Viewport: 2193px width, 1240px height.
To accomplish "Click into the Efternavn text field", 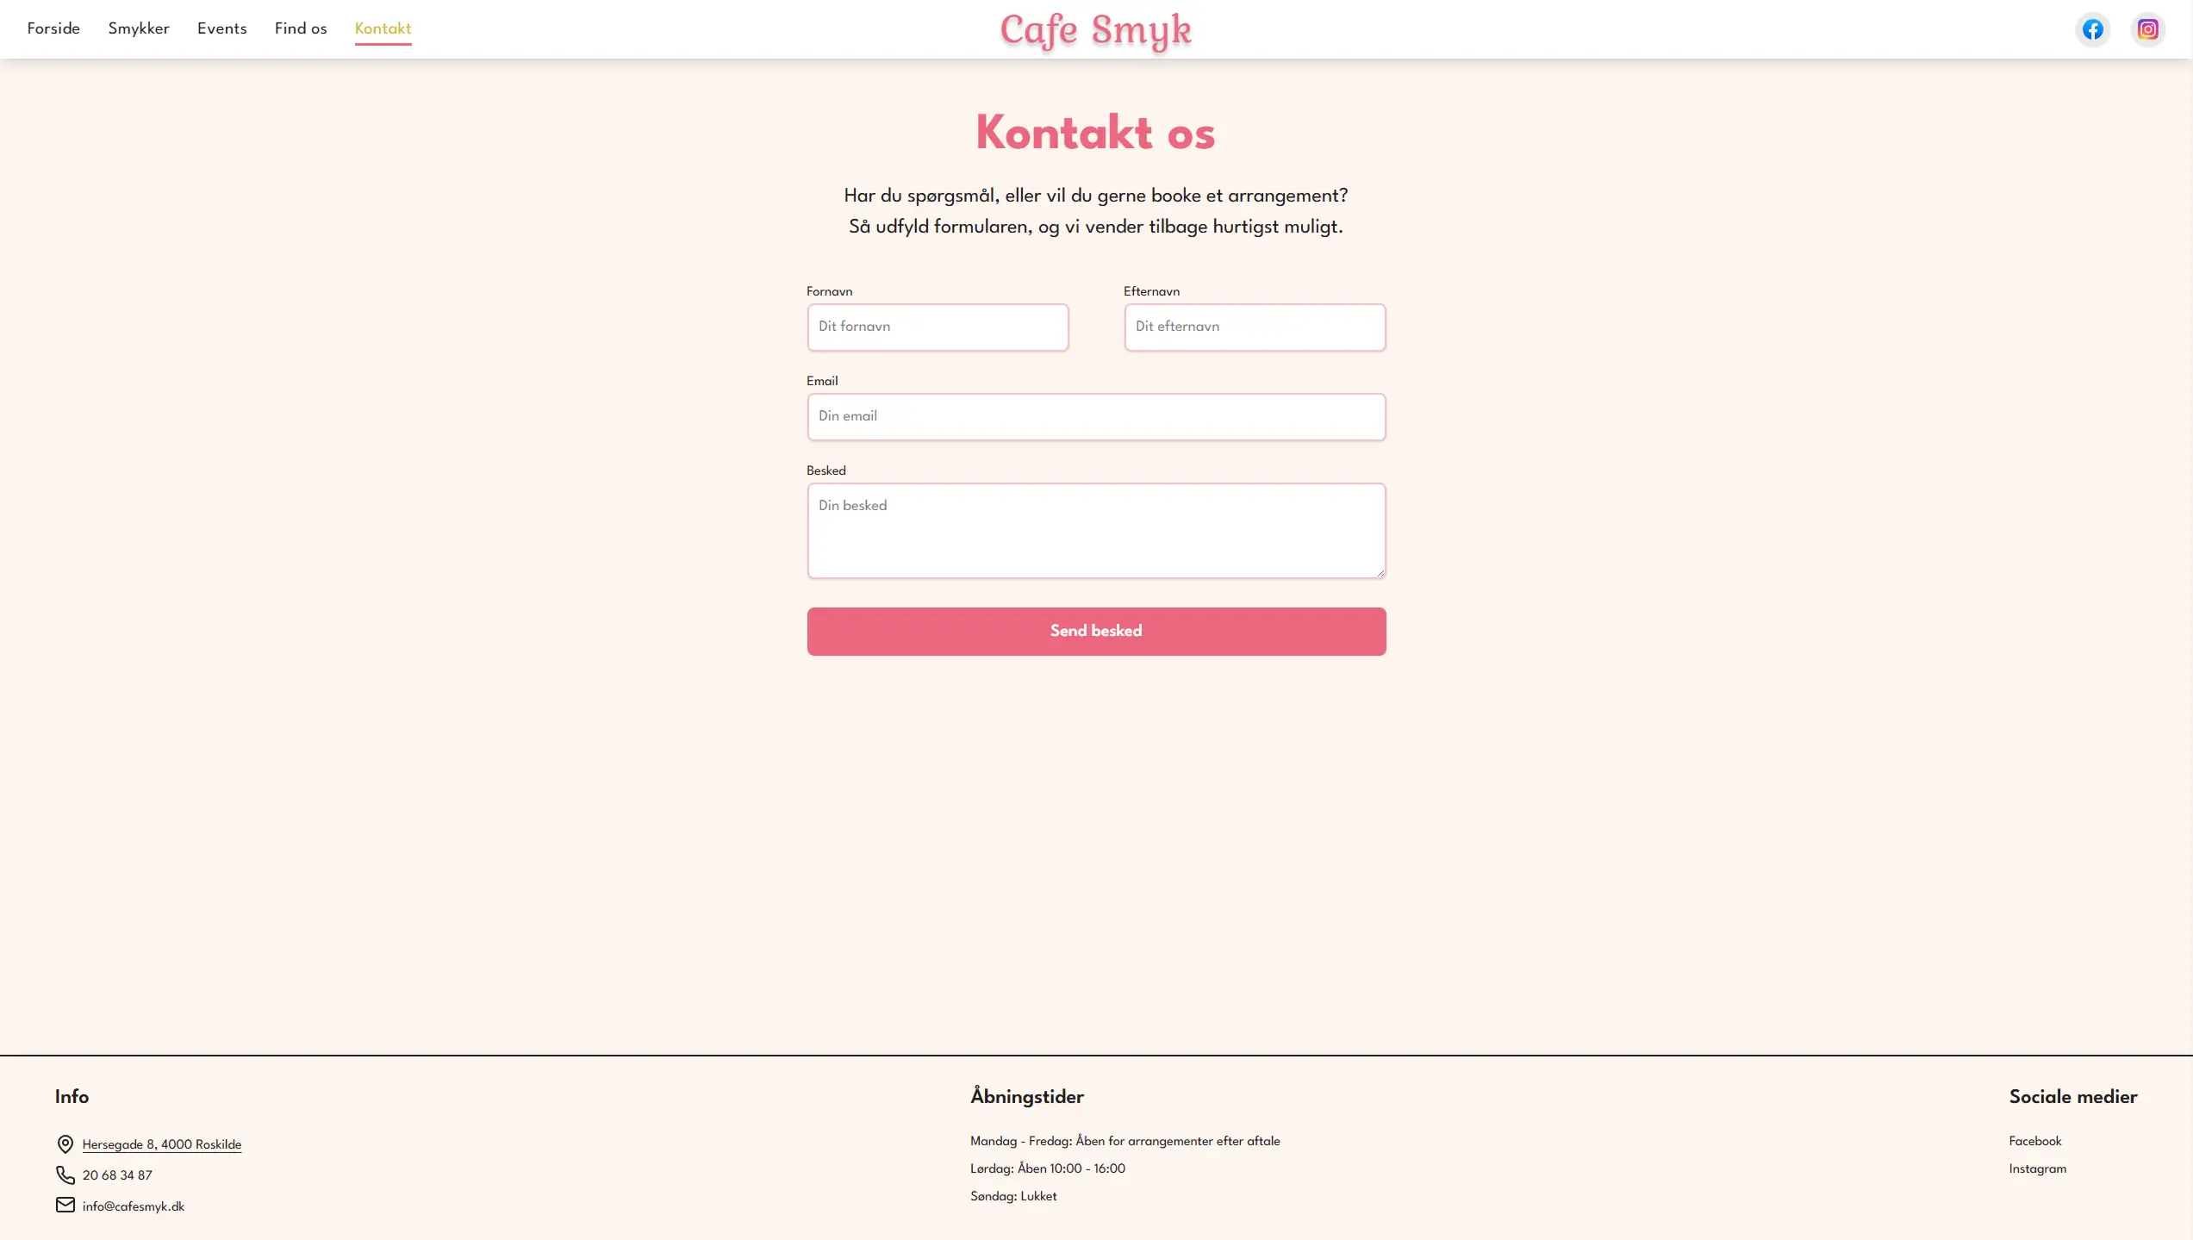I will [1255, 327].
